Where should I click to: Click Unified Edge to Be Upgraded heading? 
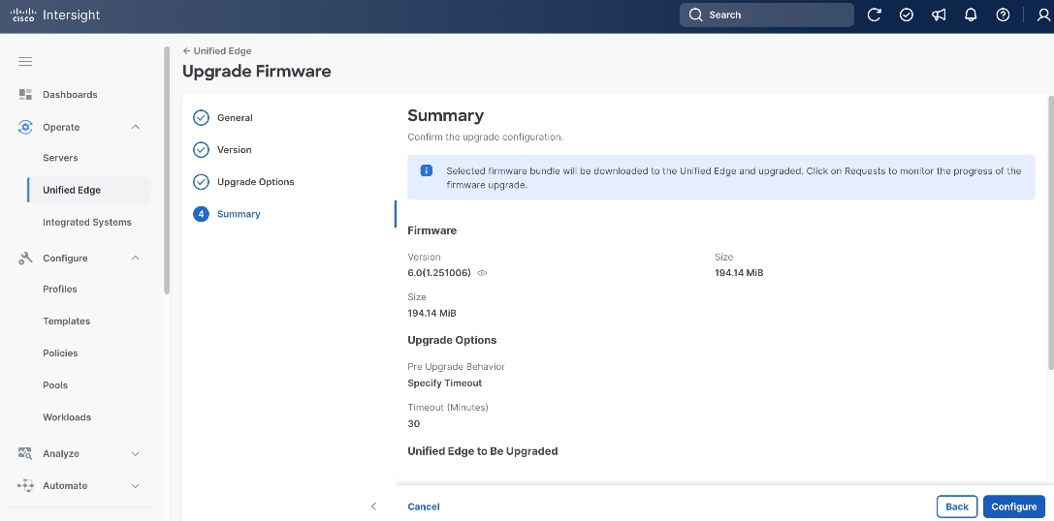[483, 451]
